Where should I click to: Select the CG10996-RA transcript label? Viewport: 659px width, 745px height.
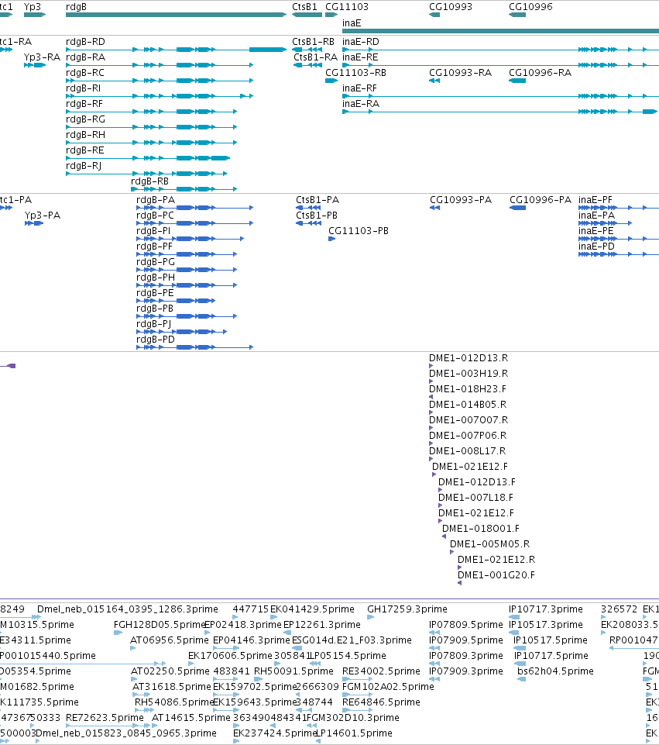point(540,73)
